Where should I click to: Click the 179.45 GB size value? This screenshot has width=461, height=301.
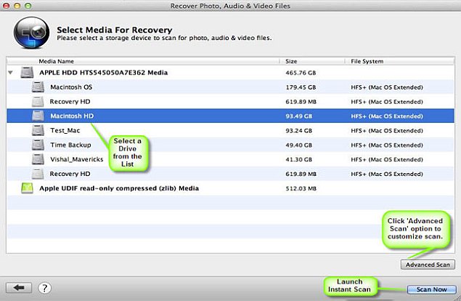(x=301, y=87)
